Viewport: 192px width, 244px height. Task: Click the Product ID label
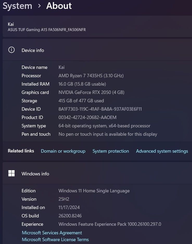tap(32, 117)
